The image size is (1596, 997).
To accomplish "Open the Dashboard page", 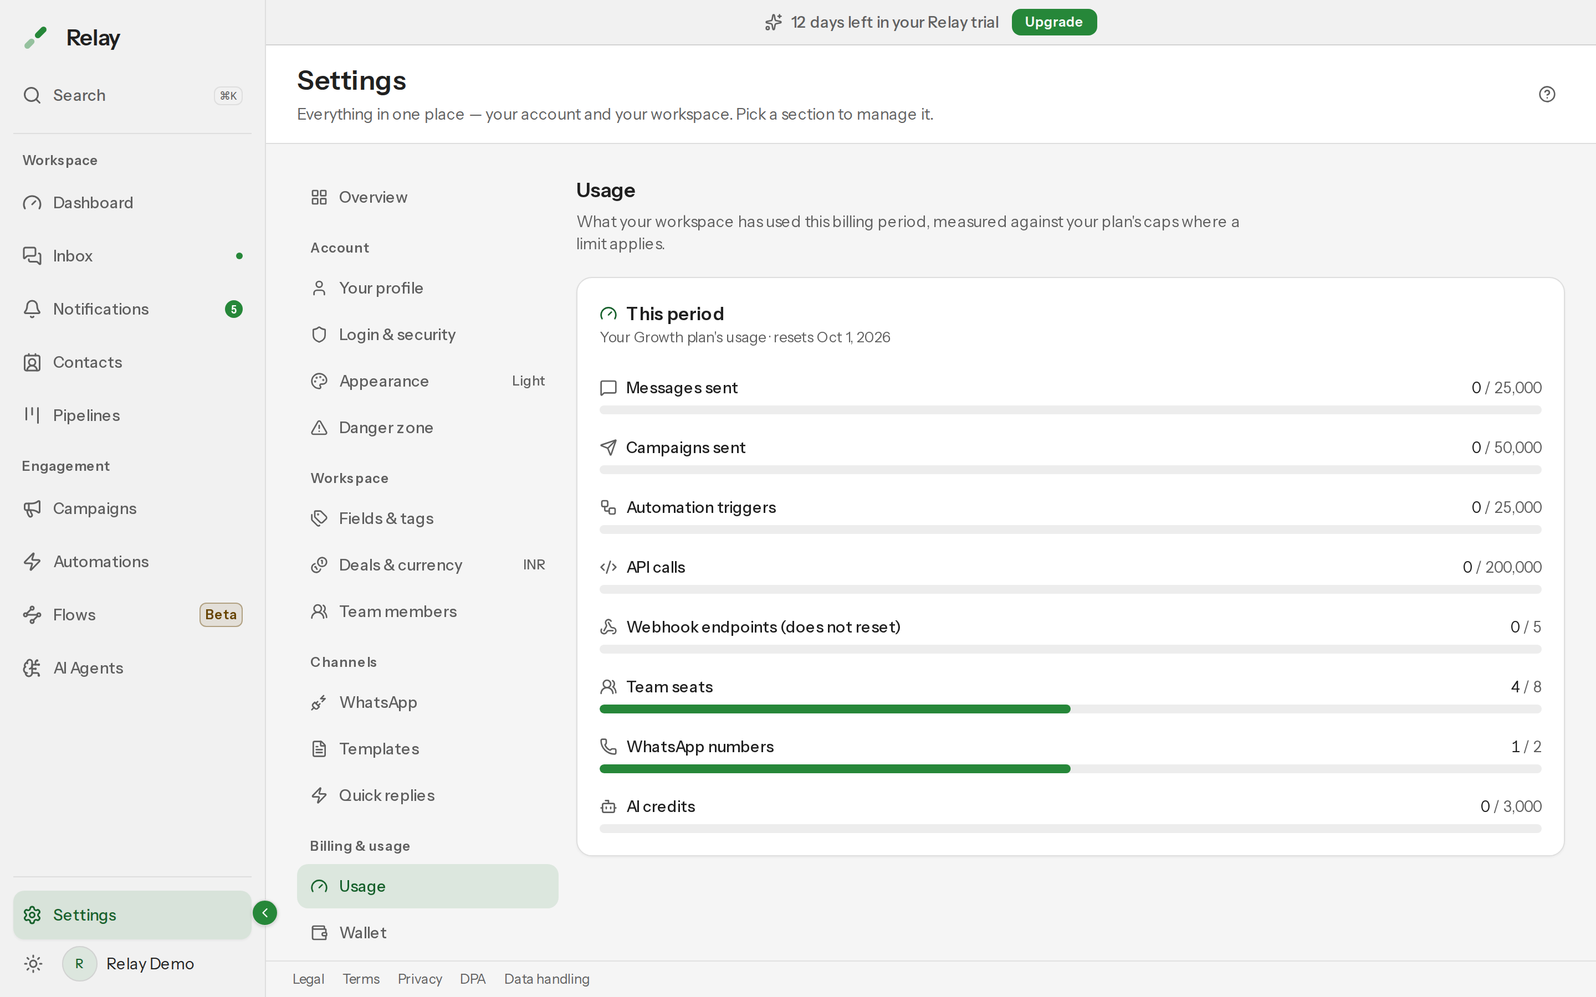I will (x=132, y=202).
